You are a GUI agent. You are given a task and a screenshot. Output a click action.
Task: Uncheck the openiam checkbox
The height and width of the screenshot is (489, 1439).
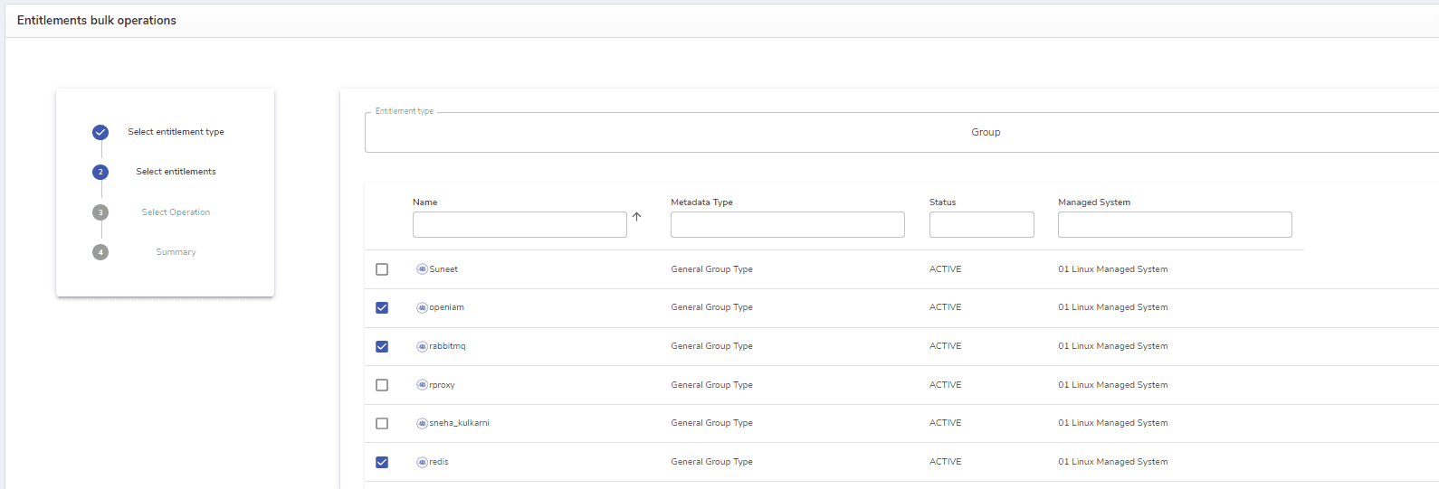tap(382, 307)
